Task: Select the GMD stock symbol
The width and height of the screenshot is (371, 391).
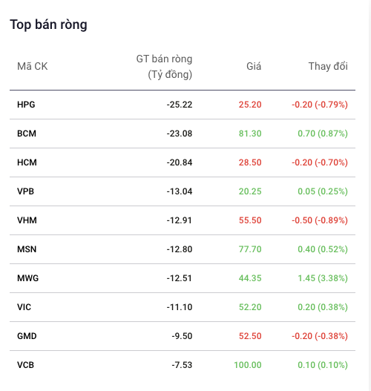Action: click(x=27, y=336)
